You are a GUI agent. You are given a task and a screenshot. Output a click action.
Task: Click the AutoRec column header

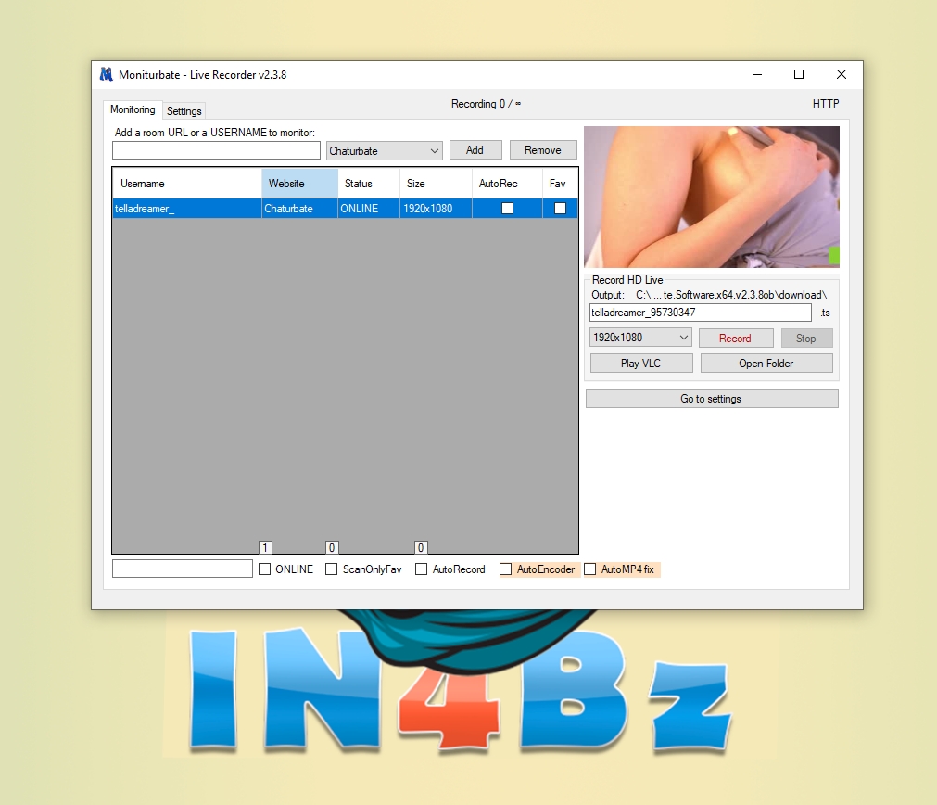[507, 184]
